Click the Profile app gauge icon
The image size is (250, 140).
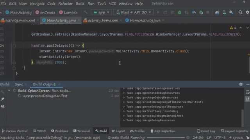point(194,12)
